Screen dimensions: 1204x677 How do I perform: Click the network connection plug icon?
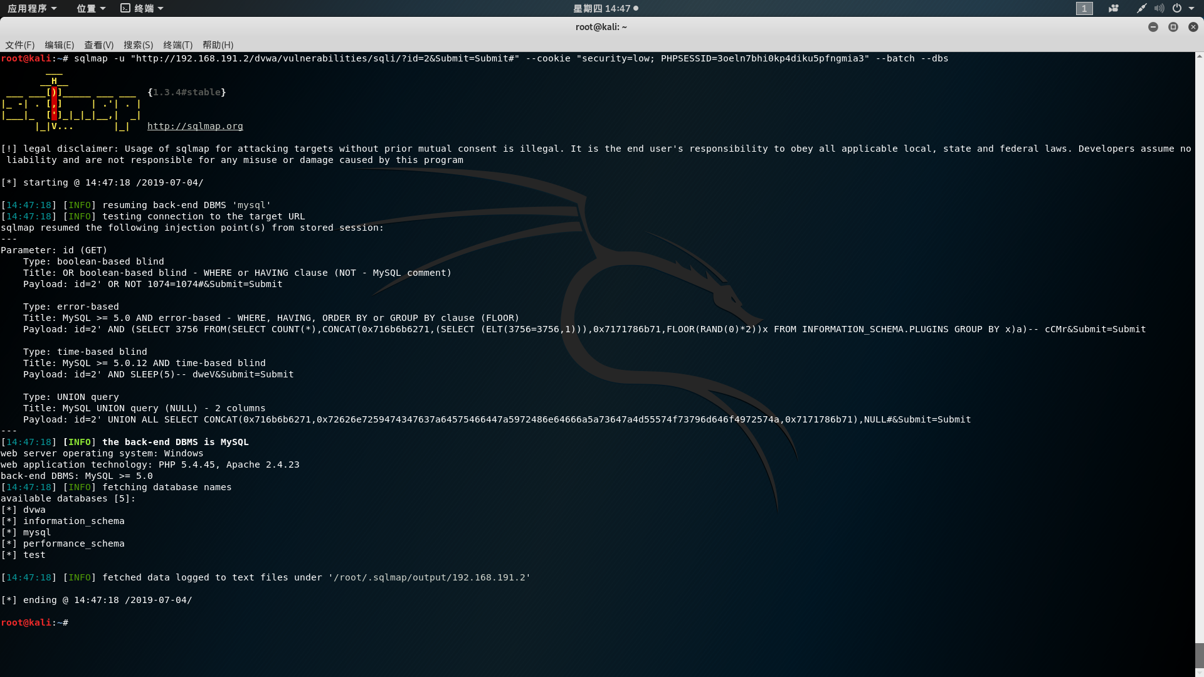(x=1141, y=8)
